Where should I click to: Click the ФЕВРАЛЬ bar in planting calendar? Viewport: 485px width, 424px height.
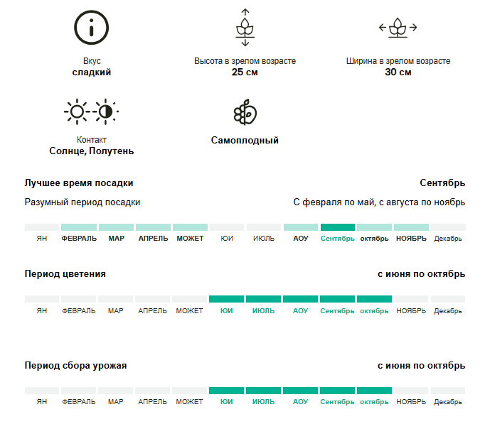click(x=79, y=227)
